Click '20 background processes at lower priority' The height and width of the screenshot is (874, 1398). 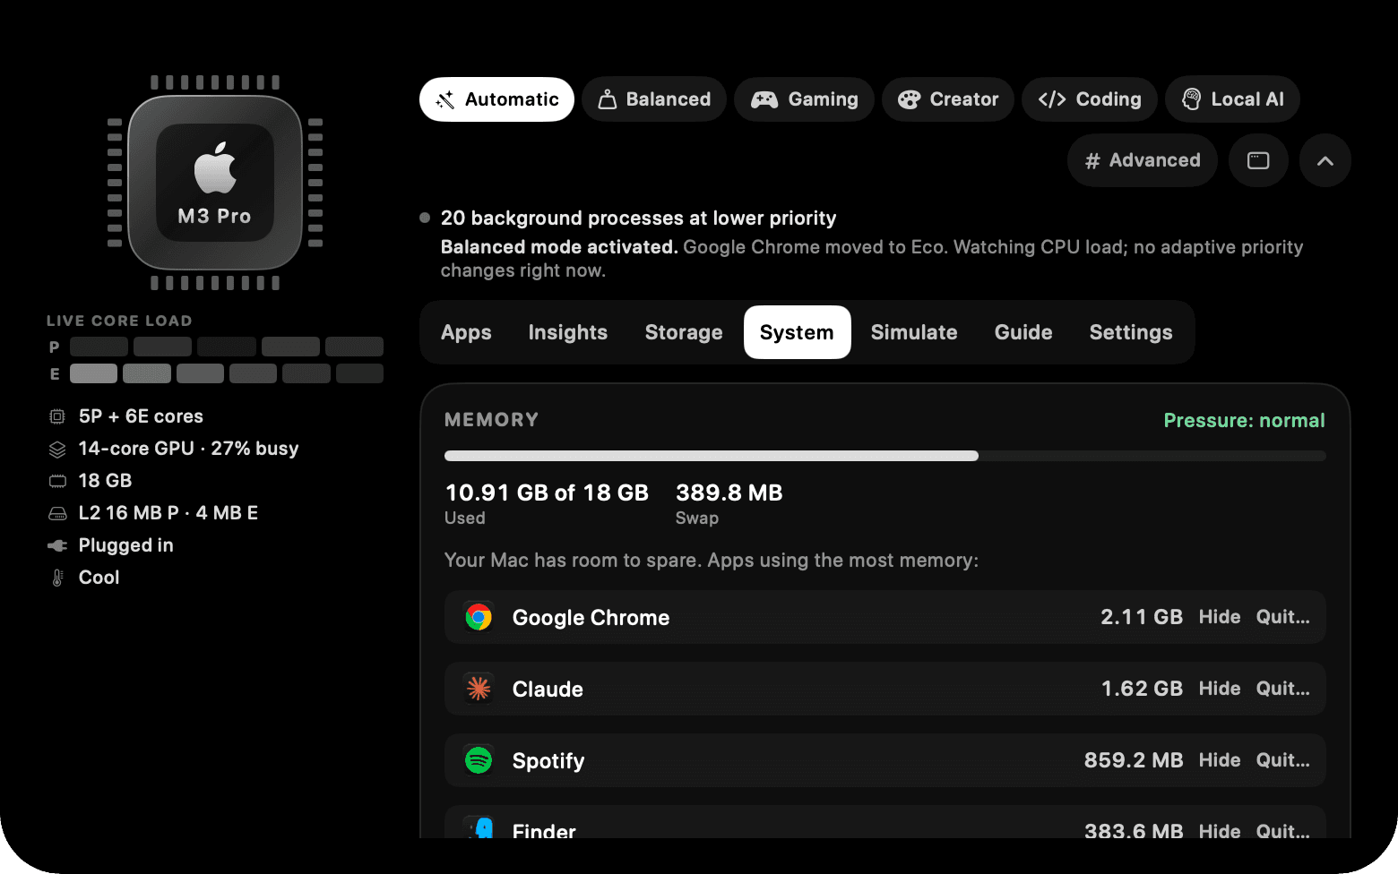638,218
